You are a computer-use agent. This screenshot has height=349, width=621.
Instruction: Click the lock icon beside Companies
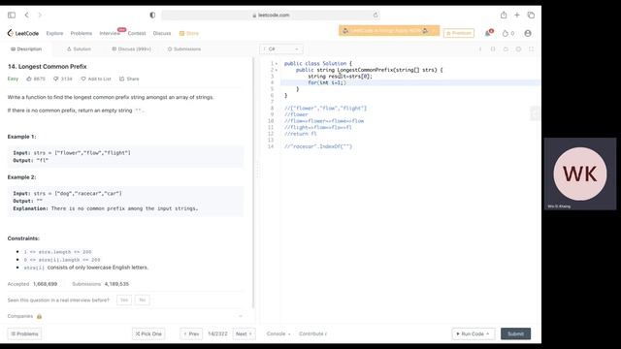39,316
